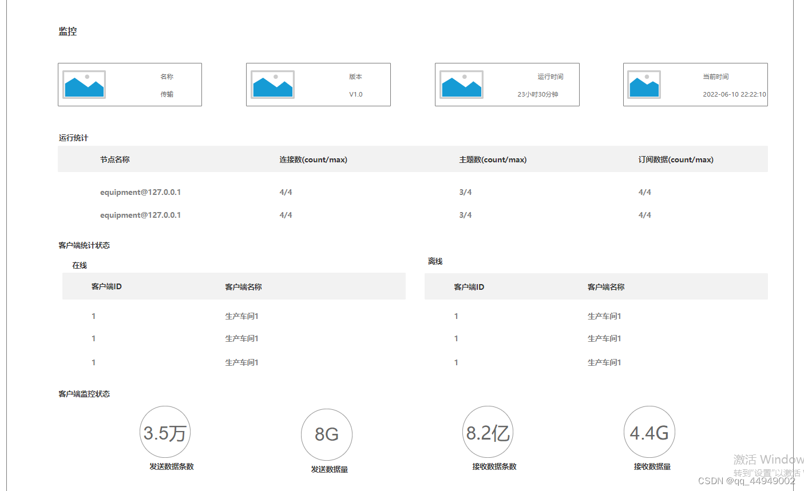This screenshot has width=804, height=491.
Task: Click the 发送数据条数 caption
Action: pos(172,466)
